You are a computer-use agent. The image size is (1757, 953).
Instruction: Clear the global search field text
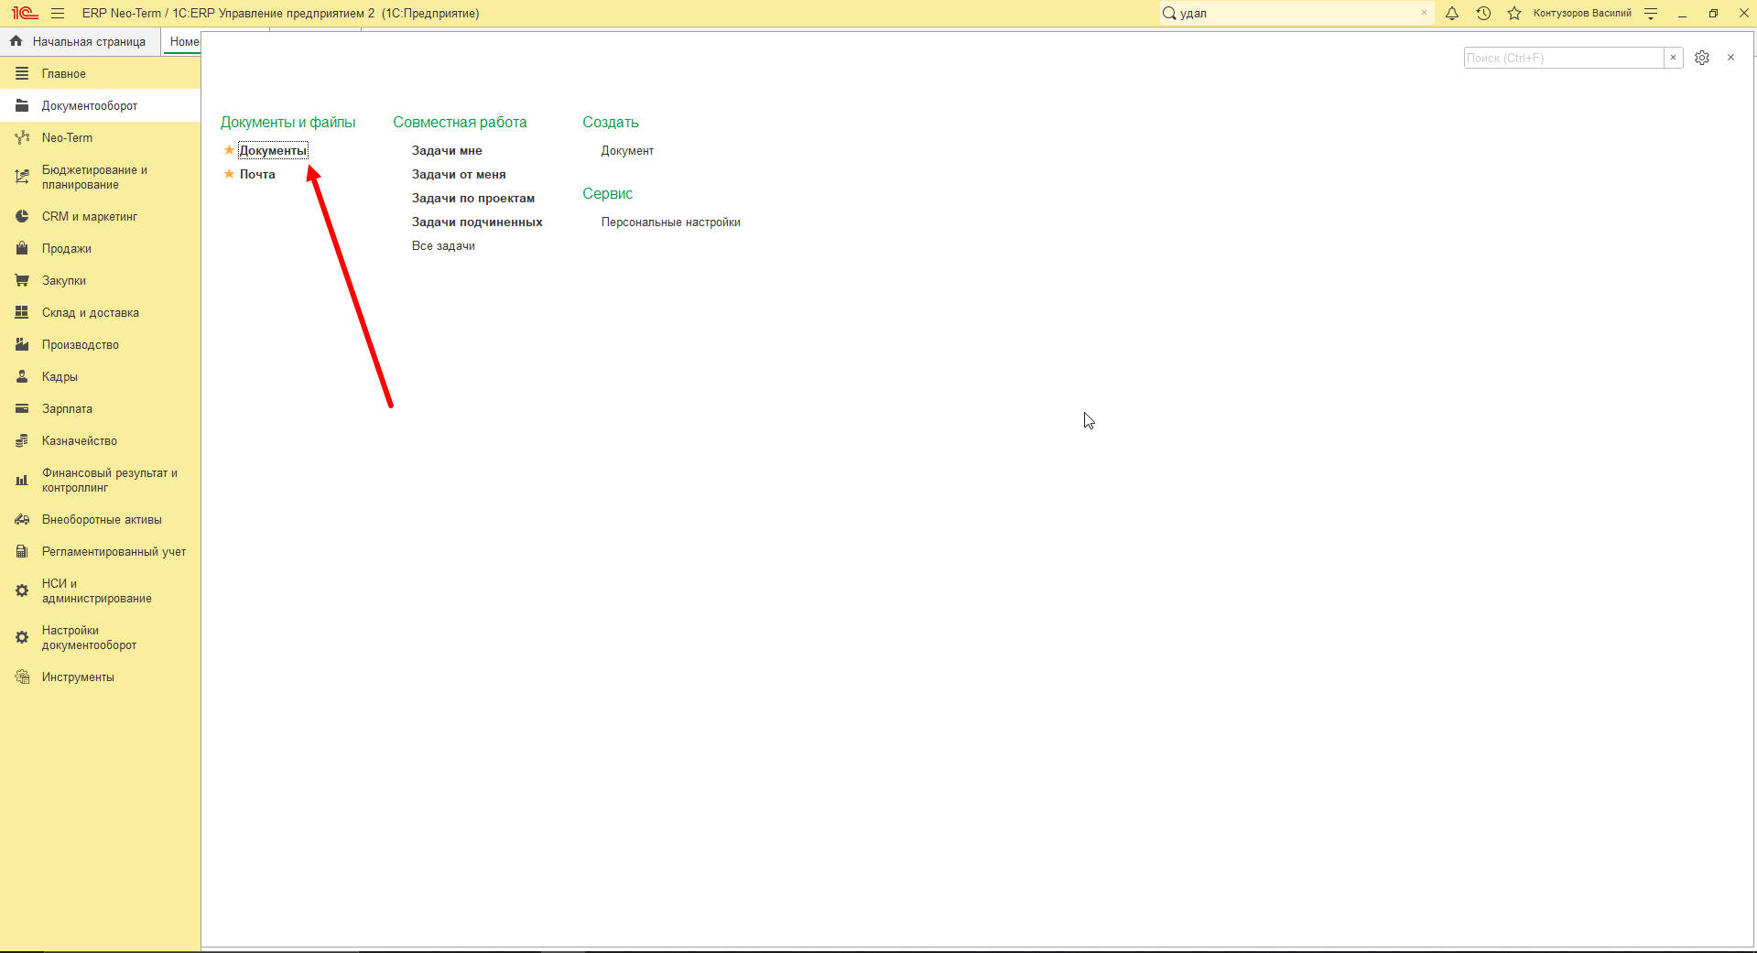(1424, 13)
